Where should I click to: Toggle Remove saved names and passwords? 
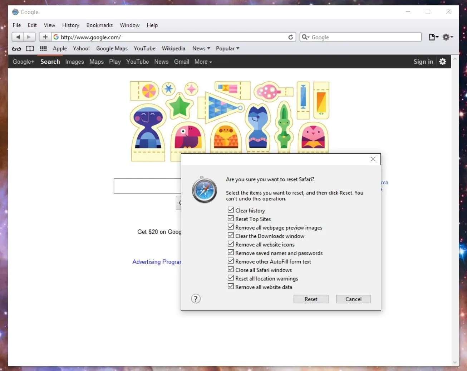pos(231,252)
